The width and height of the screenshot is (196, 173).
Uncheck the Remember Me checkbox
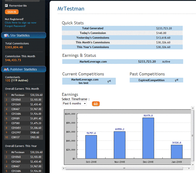tap(6, 6)
